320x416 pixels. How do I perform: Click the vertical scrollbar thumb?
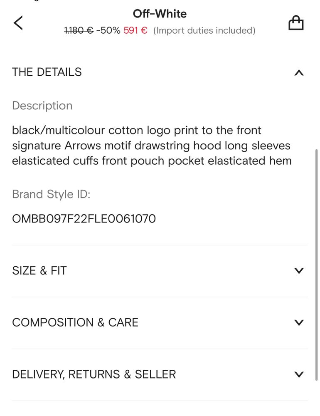point(316,265)
